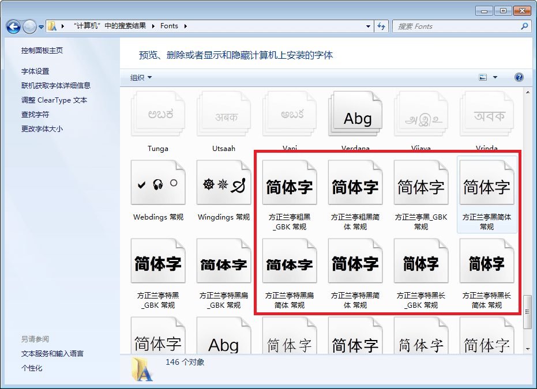Image resolution: width=537 pixels, height=389 pixels.
Task: Expand the address bar history dropdown
Action: 369,27
